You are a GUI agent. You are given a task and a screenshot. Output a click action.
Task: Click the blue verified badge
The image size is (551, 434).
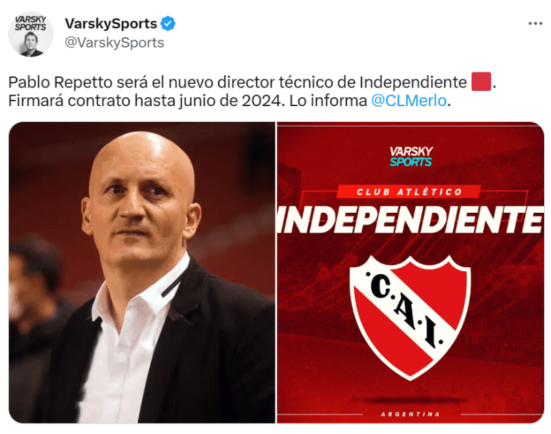click(x=168, y=24)
